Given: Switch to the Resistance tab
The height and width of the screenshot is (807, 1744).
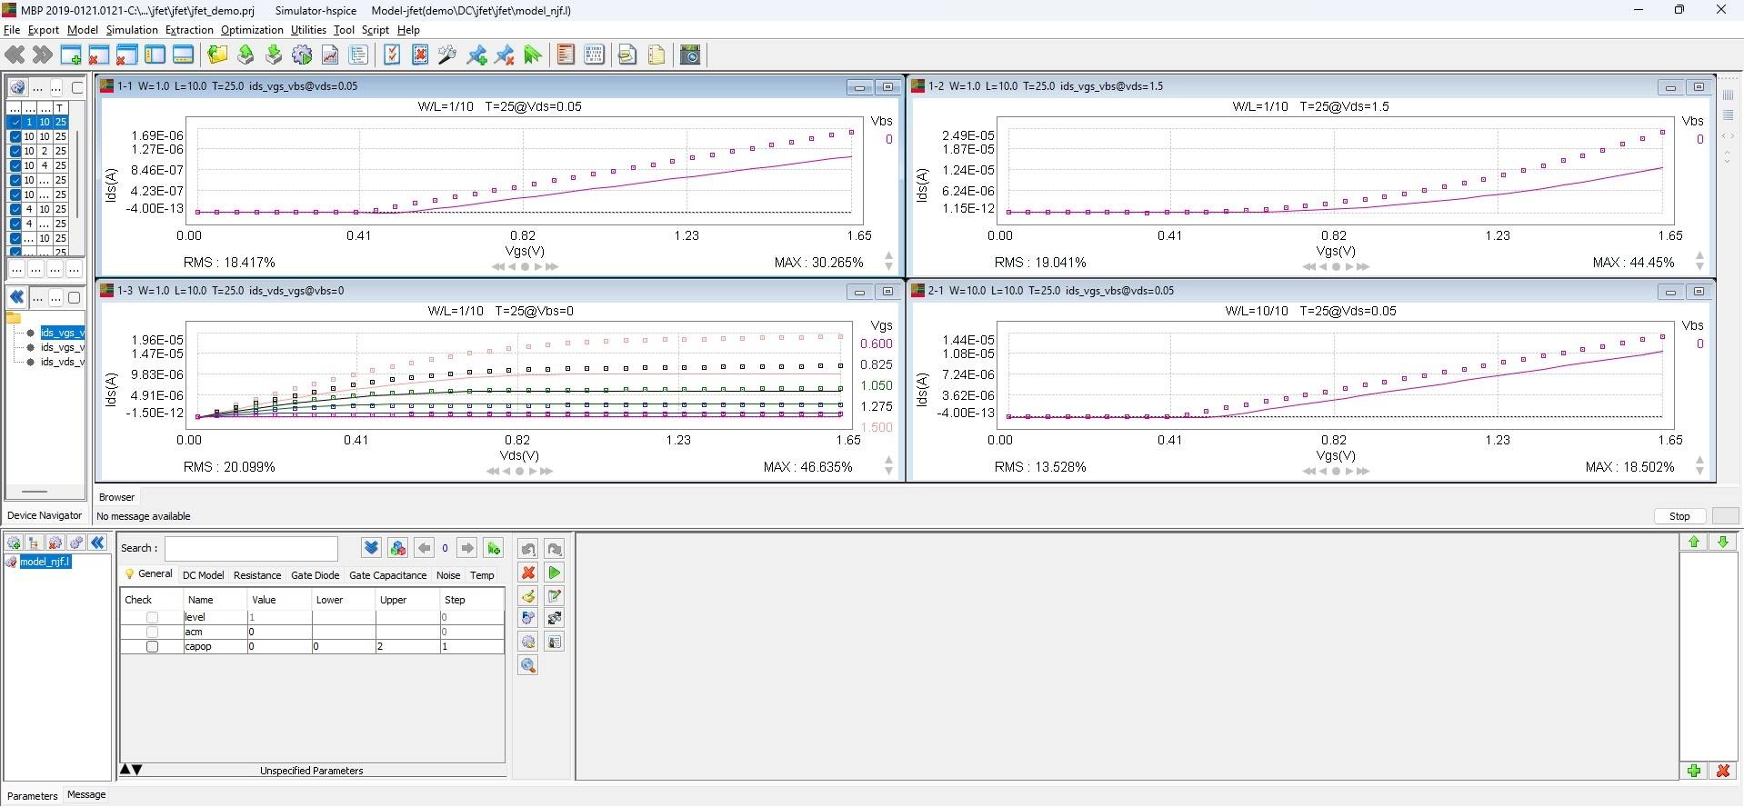Looking at the screenshot, I should point(257,575).
